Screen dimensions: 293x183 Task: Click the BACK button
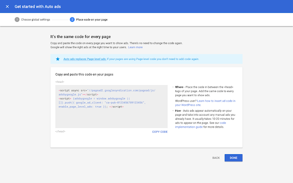coord(216,158)
